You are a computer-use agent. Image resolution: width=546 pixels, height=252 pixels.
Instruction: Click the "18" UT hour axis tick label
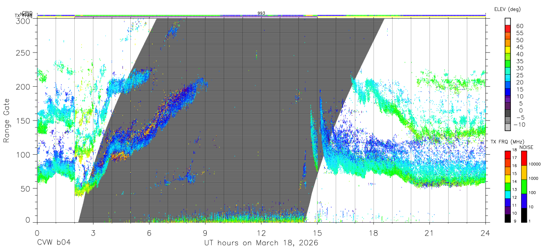[x=373, y=232]
